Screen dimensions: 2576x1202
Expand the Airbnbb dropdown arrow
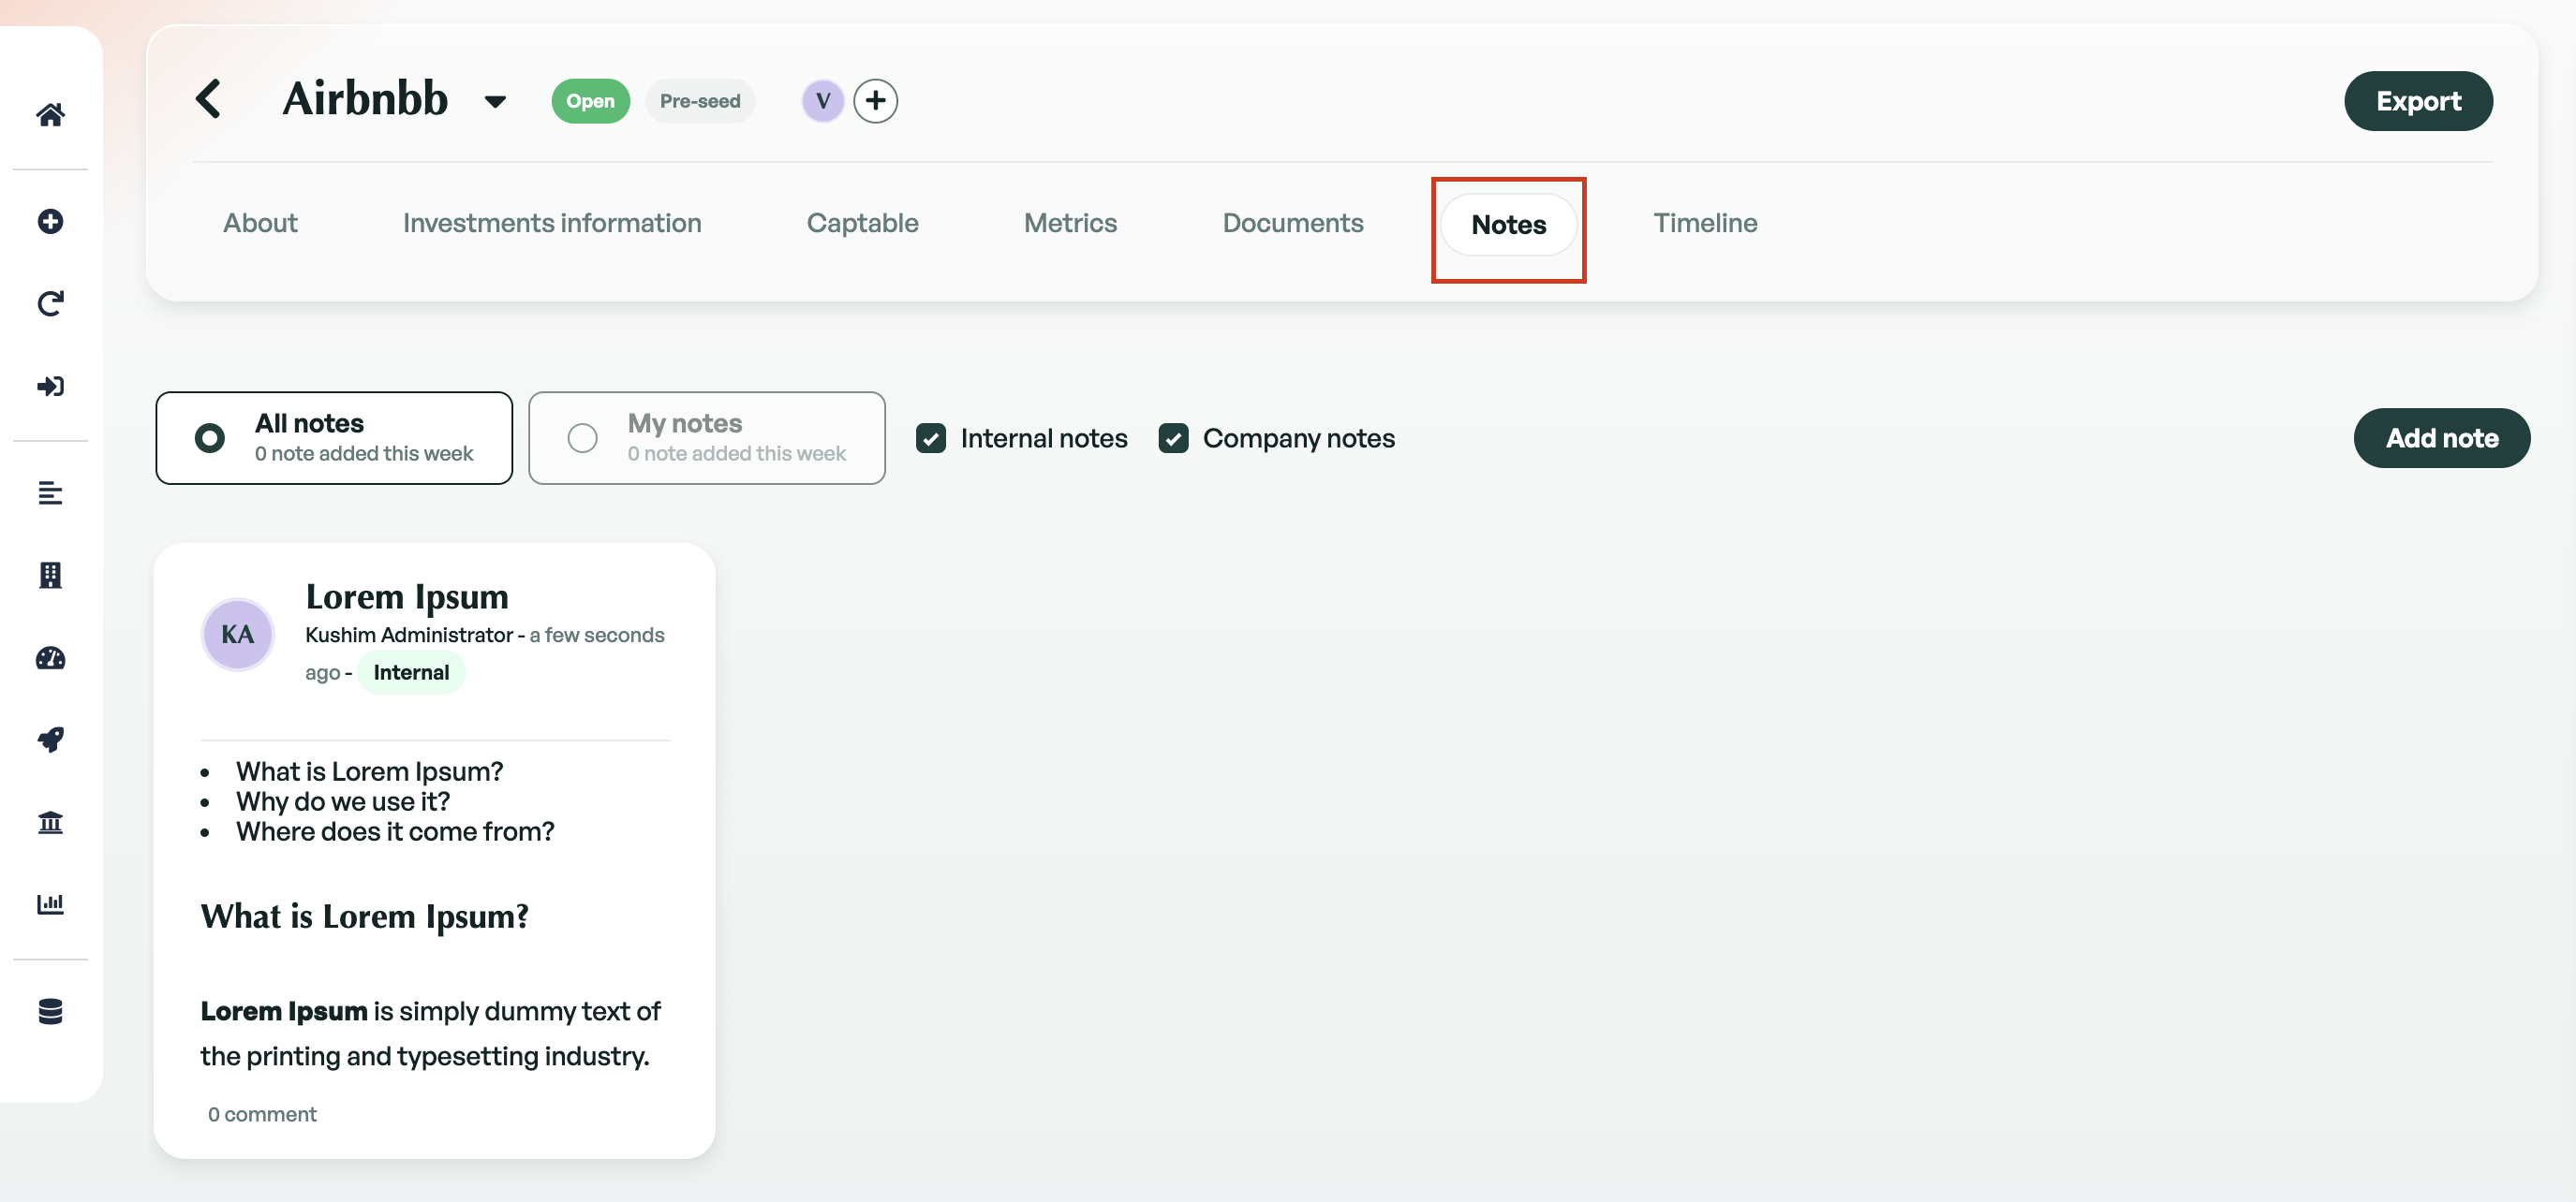[x=494, y=101]
